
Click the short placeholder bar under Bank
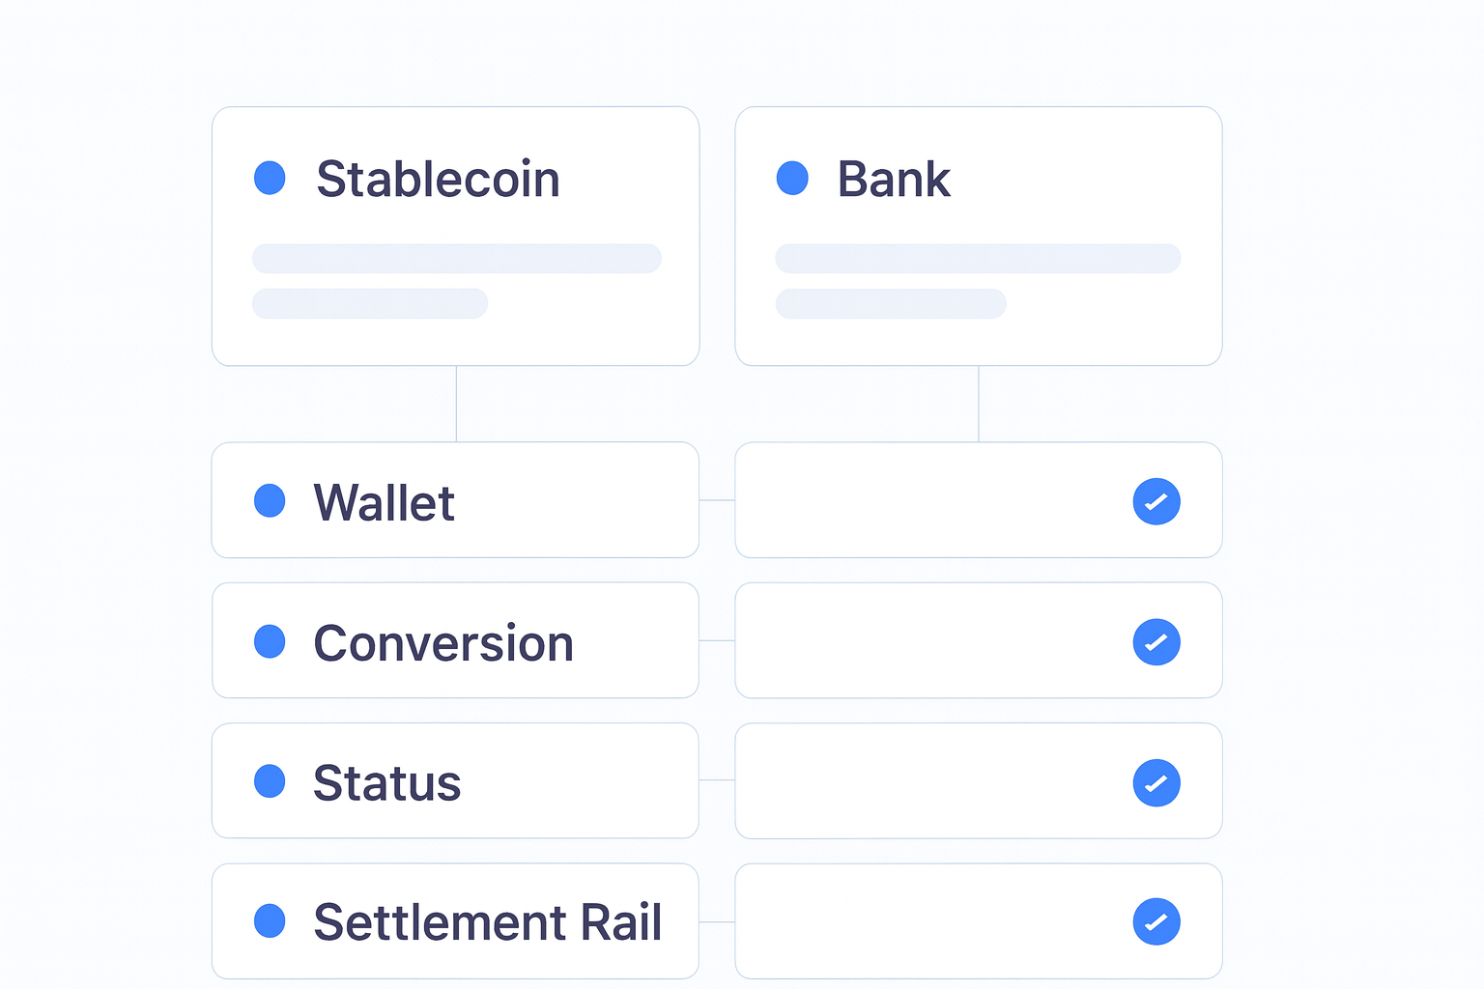point(891,303)
